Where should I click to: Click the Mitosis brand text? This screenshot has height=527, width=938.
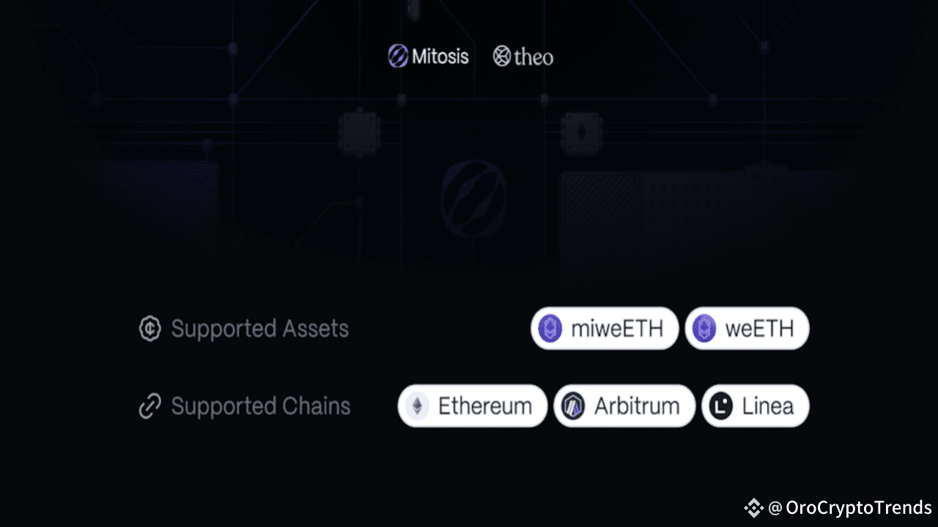[440, 56]
